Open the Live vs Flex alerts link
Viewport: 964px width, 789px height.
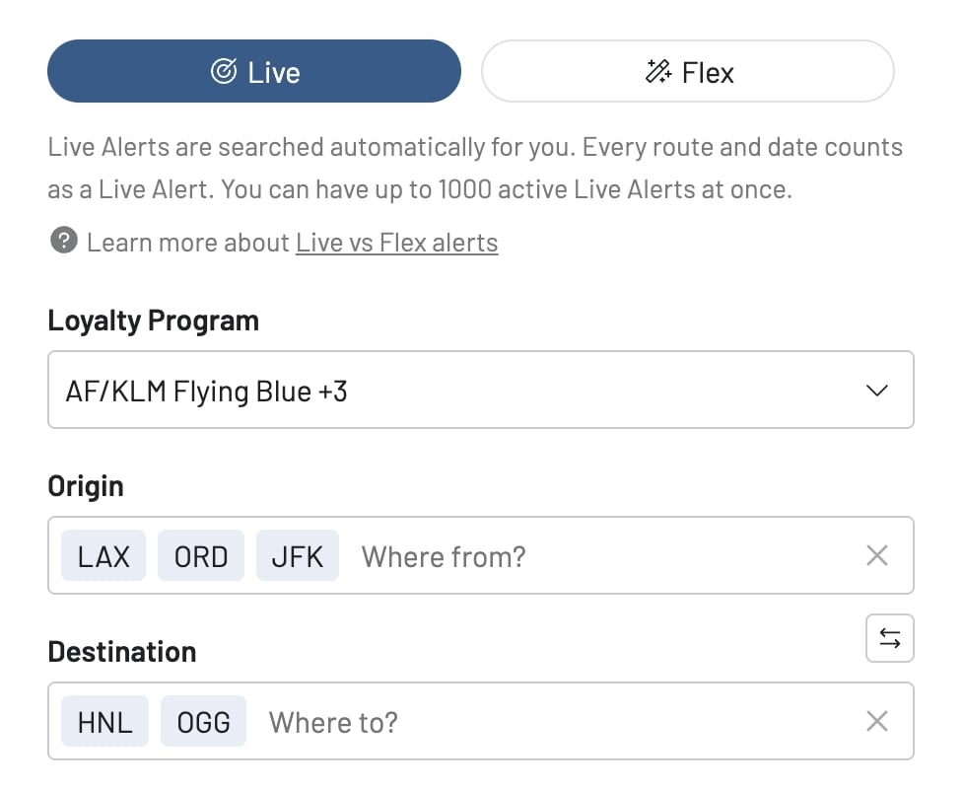coord(396,243)
